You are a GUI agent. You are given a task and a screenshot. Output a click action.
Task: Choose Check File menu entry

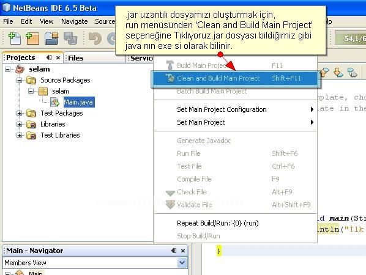[x=235, y=192]
